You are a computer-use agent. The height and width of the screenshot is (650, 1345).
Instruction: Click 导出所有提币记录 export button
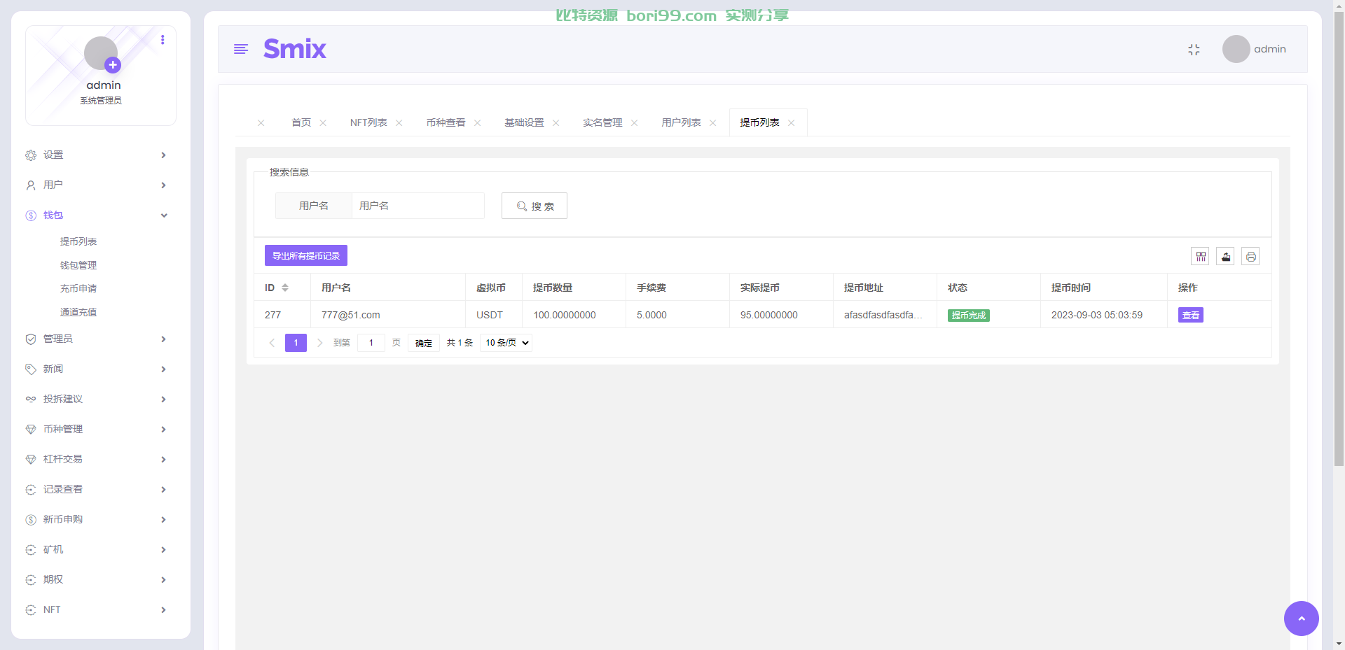(306, 255)
